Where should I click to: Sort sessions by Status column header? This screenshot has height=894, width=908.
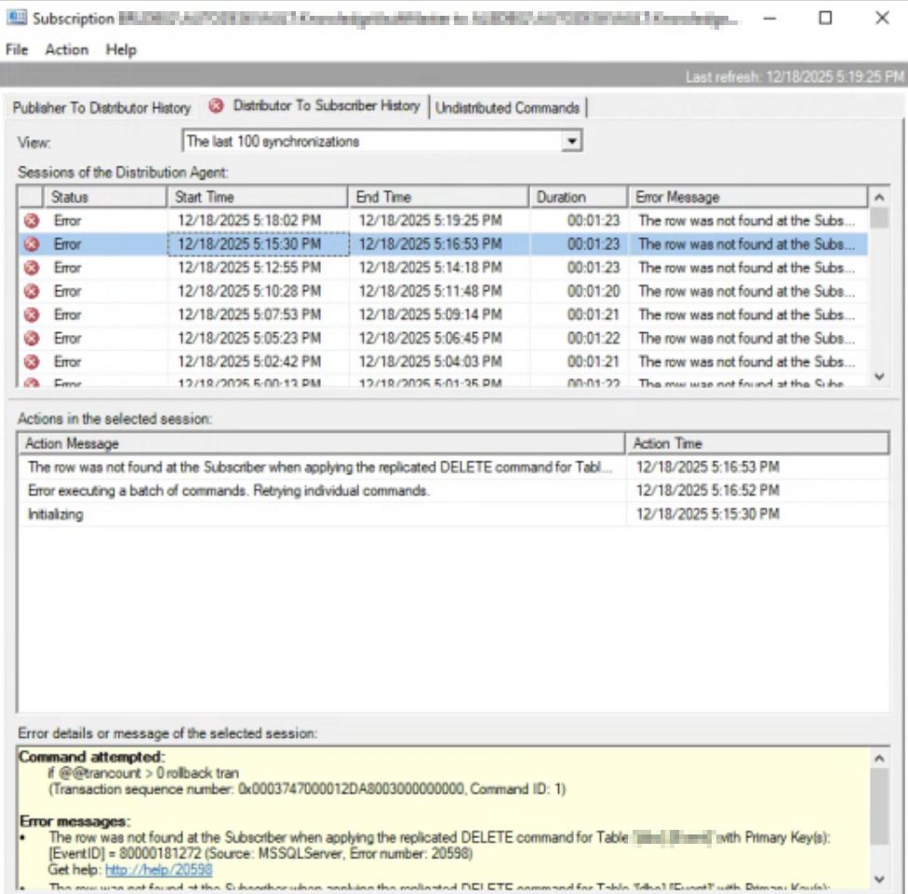pyautogui.click(x=105, y=197)
